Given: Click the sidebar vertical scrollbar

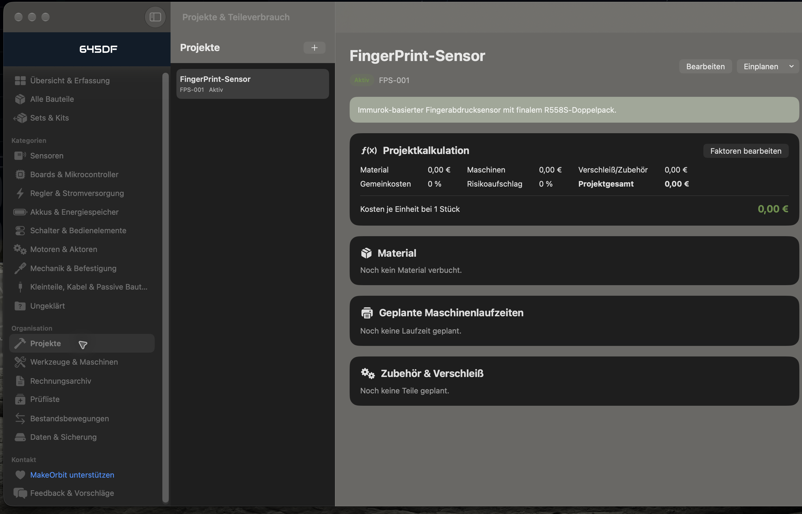Looking at the screenshot, I should (x=165, y=287).
